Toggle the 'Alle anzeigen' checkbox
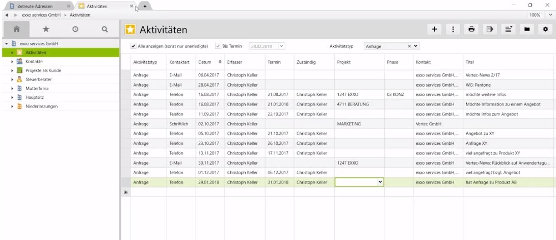This screenshot has width=556, height=240. pyautogui.click(x=134, y=46)
